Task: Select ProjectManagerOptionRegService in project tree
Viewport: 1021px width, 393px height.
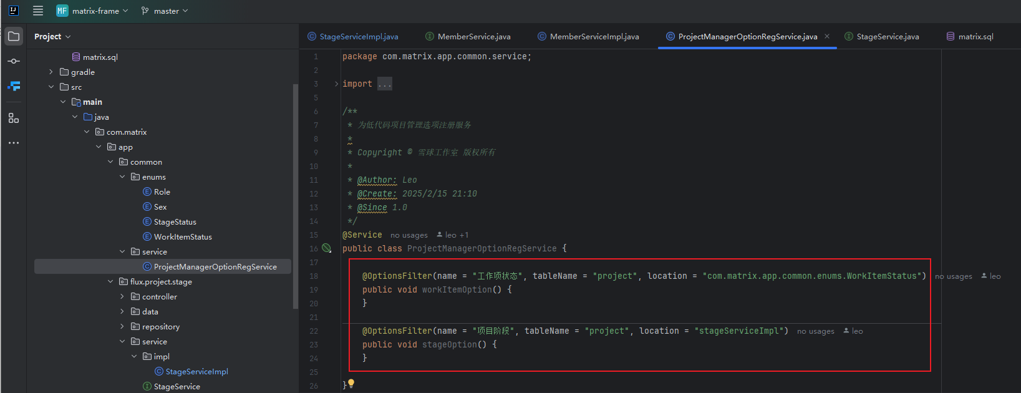Action: click(163, 266)
